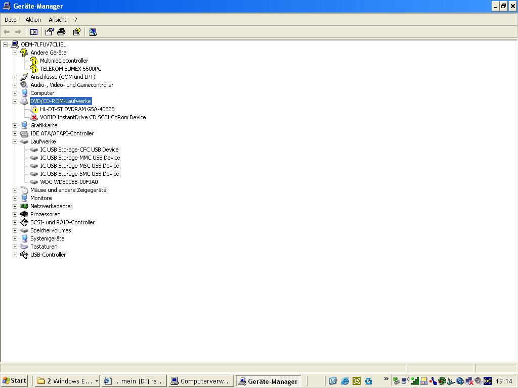Click the green signal bars tray icon
This screenshot has width=518, height=388.
[x=415, y=381]
